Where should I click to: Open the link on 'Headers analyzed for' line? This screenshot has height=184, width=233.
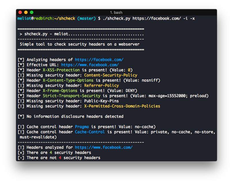point(104,147)
